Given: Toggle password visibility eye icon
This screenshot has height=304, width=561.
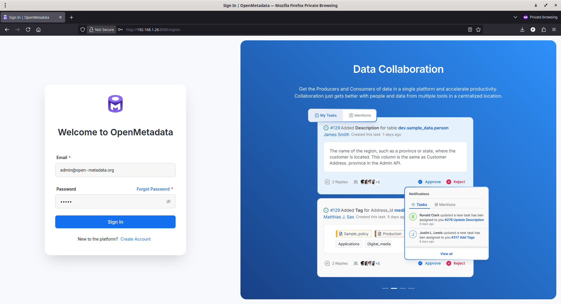Looking at the screenshot, I should [169, 201].
